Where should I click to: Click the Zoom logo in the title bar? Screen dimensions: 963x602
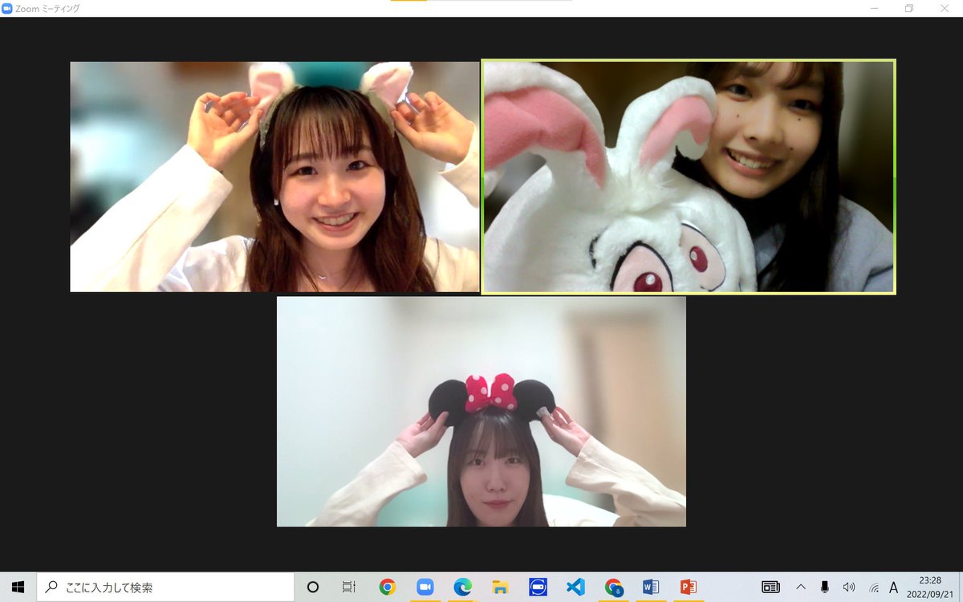7,8
